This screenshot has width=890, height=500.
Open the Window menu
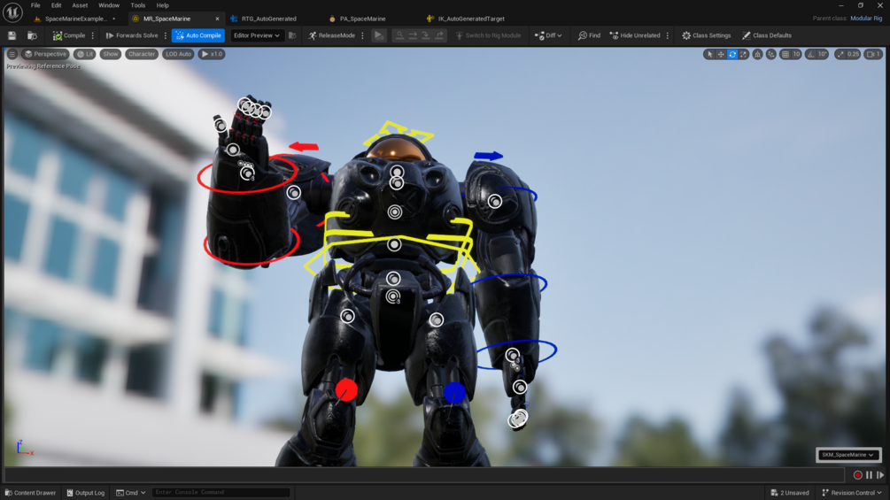(x=108, y=5)
